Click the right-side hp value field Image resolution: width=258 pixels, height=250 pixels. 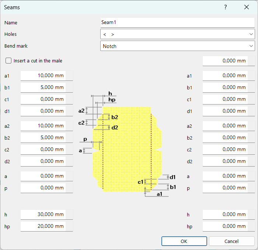[225, 226]
